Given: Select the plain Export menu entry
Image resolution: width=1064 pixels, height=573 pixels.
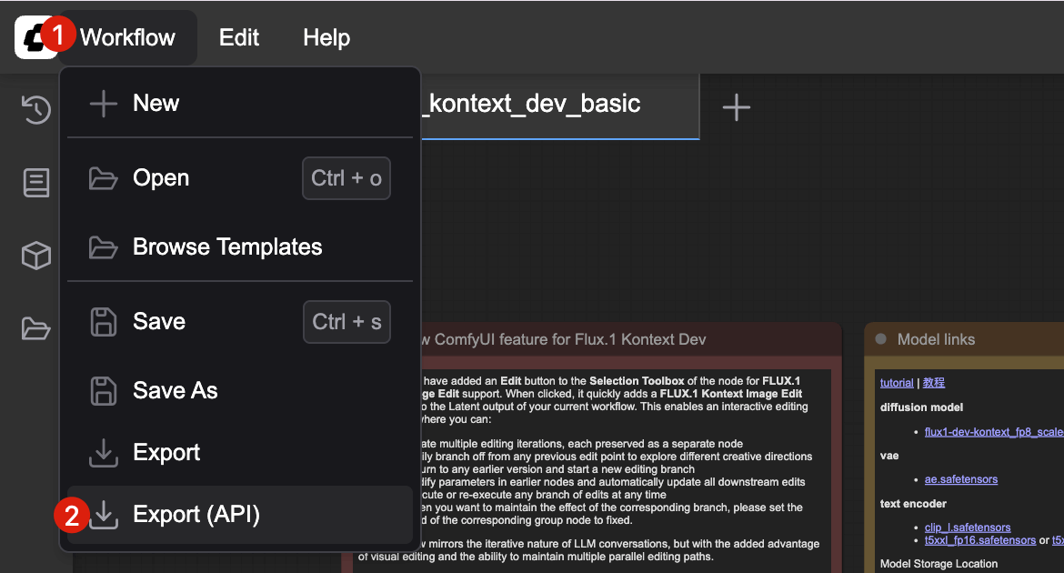Looking at the screenshot, I should coord(240,452).
